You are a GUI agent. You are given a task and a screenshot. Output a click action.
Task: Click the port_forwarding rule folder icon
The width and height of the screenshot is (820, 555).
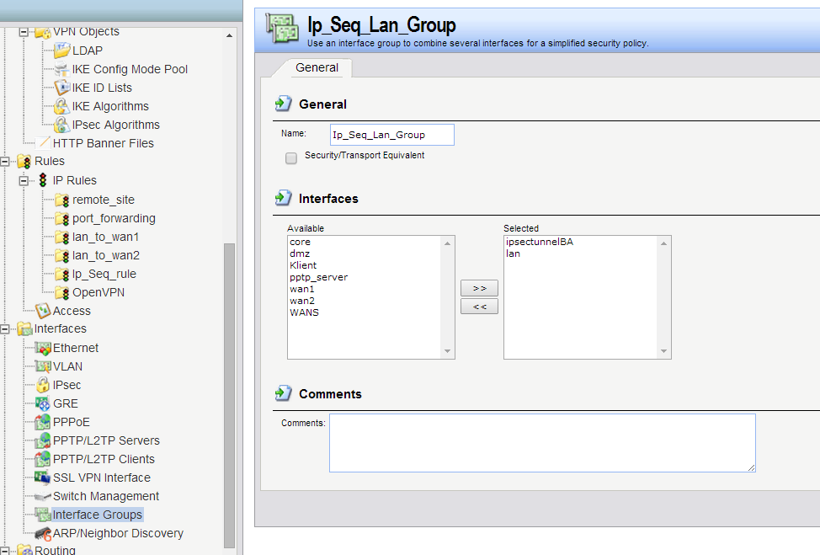coord(61,218)
